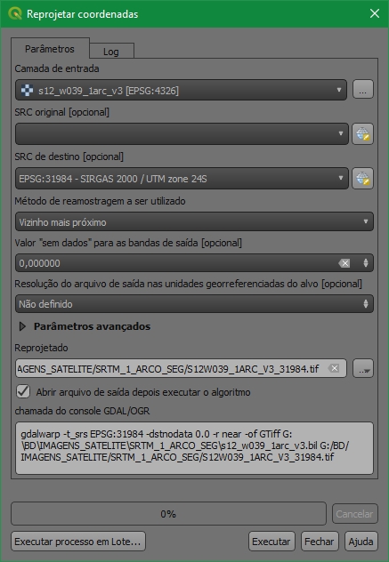
Task: Close the Reprojetar coordenadas dialog
Action: point(374,13)
